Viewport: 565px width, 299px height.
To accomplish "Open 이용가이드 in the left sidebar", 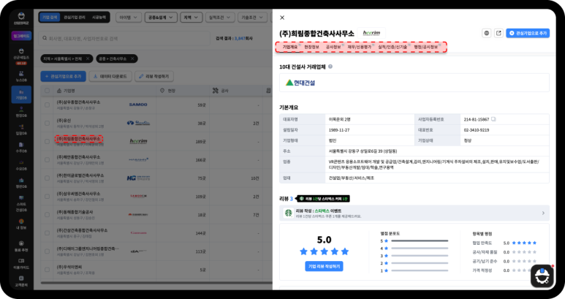I will pos(21,264).
